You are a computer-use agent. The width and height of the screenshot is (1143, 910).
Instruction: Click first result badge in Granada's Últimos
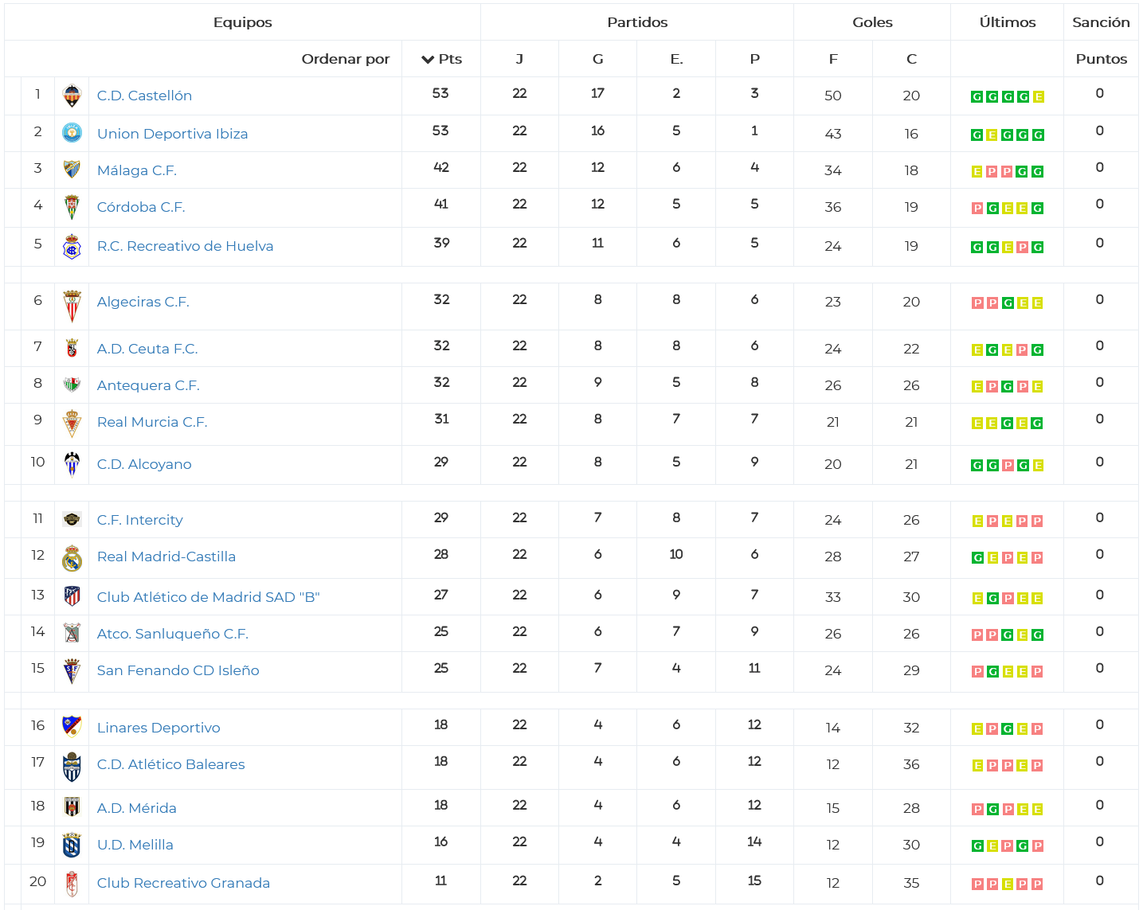(x=977, y=885)
